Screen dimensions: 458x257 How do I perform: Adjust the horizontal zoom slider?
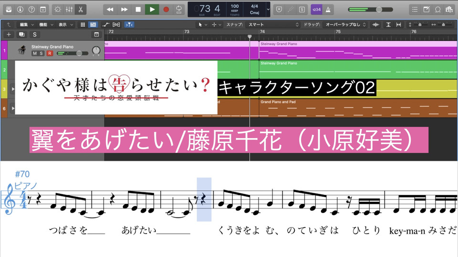(x=443, y=25)
